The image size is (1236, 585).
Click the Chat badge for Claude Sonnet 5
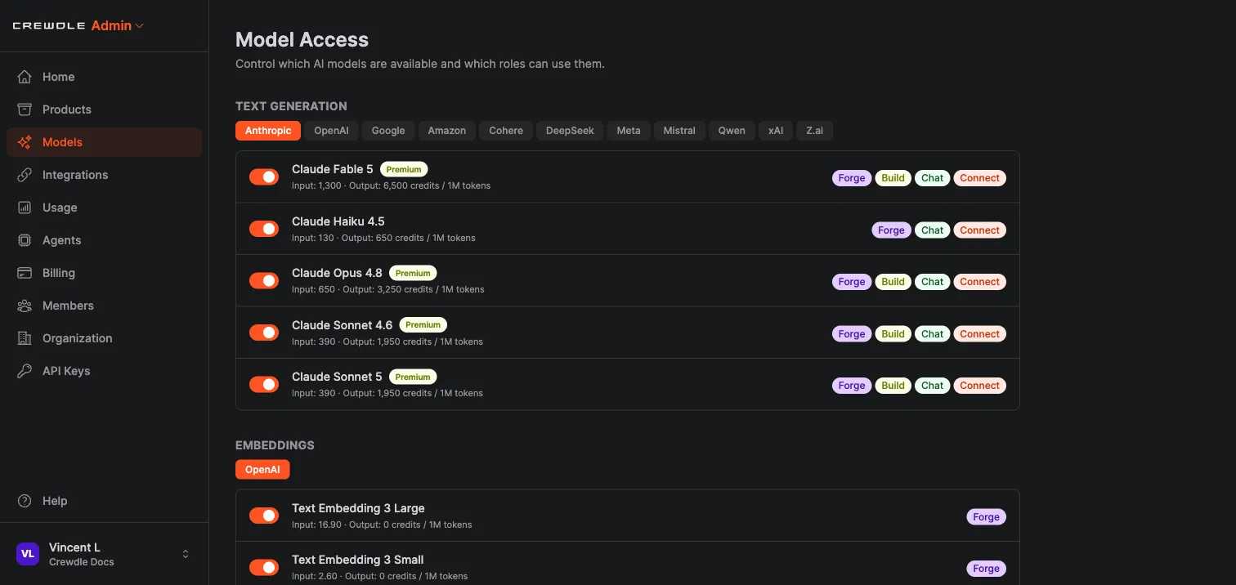click(933, 386)
